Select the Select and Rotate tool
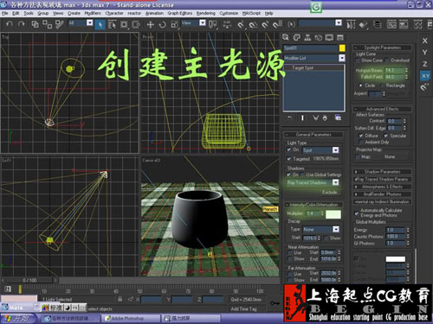433x324 pixels. point(162,25)
